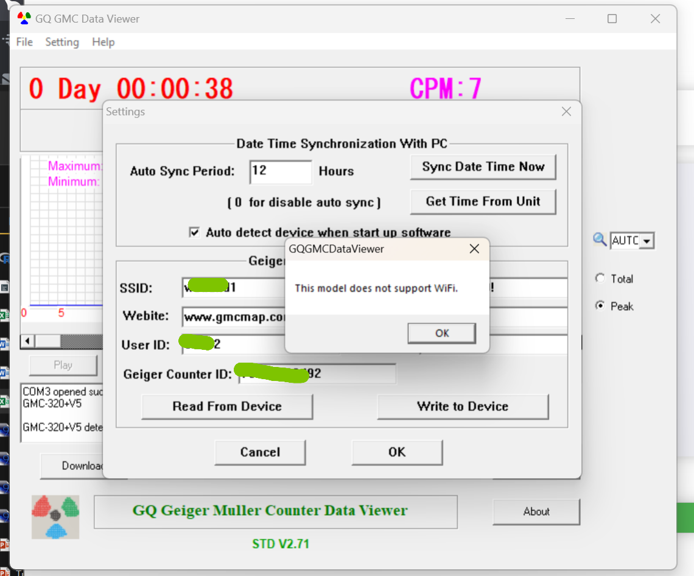Click the 'COM3 opened' log line
This screenshot has width=694, height=576.
63,392
